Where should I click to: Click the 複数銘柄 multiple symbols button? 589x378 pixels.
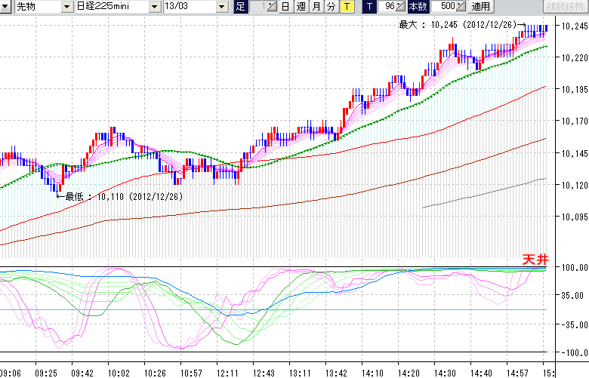566,7
